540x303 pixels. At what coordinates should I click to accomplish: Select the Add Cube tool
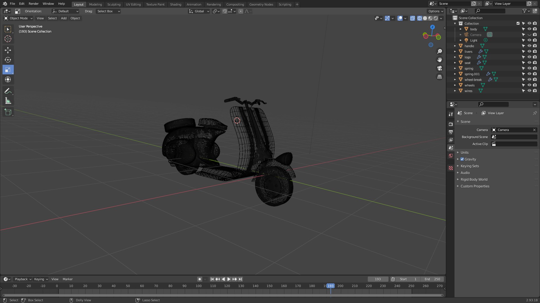pyautogui.click(x=8, y=112)
